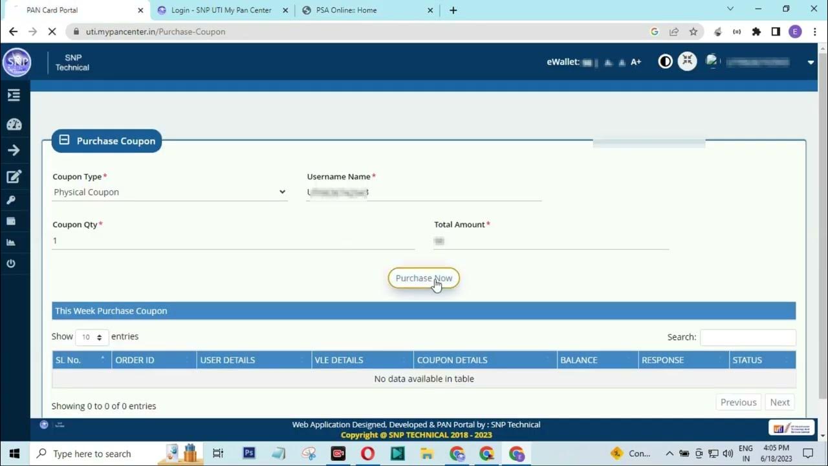Click the Next pagination button
Viewport: 828px width, 466px height.
click(x=779, y=403)
